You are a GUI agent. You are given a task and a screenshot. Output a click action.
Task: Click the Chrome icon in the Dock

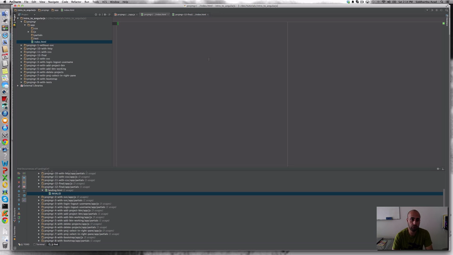[x=5, y=142]
